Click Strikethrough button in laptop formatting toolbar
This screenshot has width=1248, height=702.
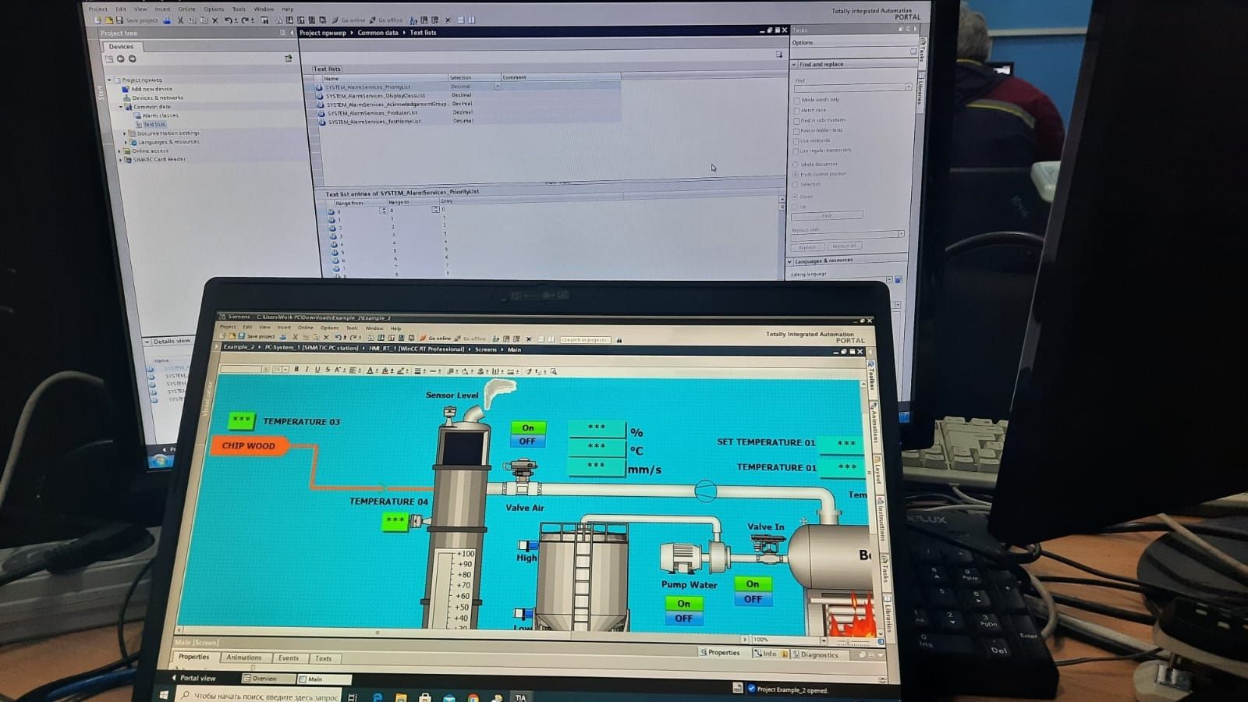tap(328, 370)
